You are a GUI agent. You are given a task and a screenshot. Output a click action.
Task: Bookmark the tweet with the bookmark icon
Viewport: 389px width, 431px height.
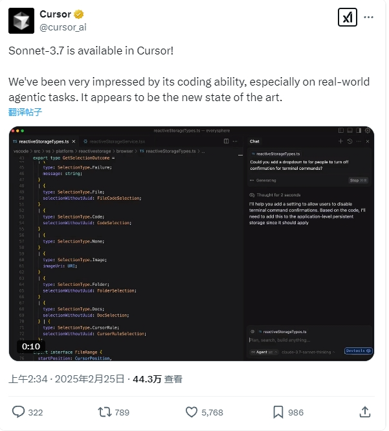click(278, 412)
